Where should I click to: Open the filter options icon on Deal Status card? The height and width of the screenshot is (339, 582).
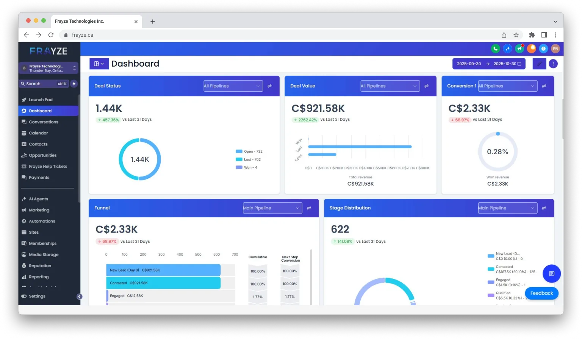270,86
